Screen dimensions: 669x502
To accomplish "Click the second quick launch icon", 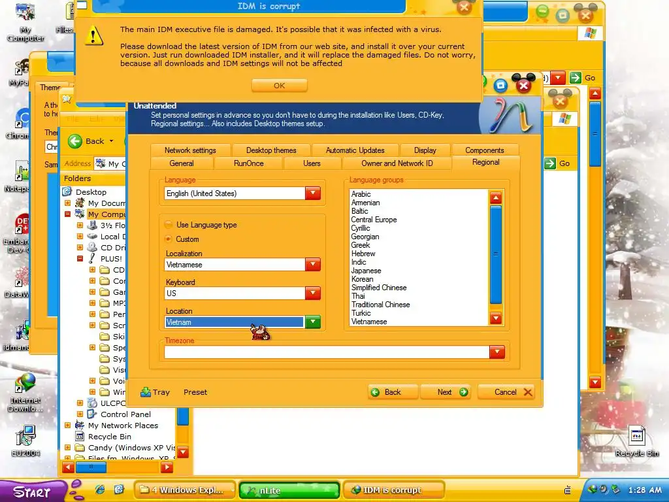I will 119,490.
